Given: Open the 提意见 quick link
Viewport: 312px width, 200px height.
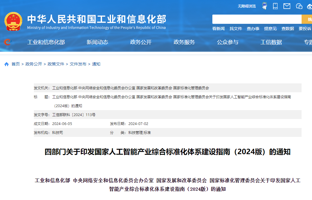Looking at the screenshot, I should pos(270,29).
